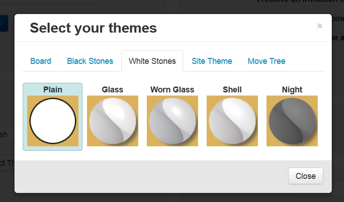
Task: Click the "Glass" label text
Action: (112, 90)
